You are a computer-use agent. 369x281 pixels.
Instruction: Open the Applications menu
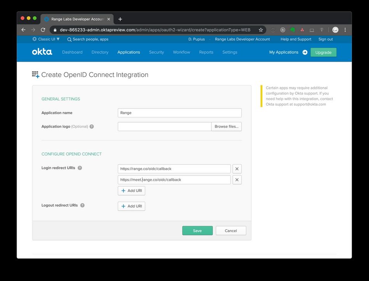[x=129, y=52]
